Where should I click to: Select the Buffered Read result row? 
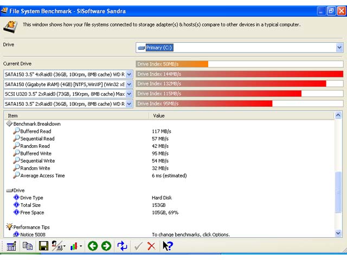[36, 132]
